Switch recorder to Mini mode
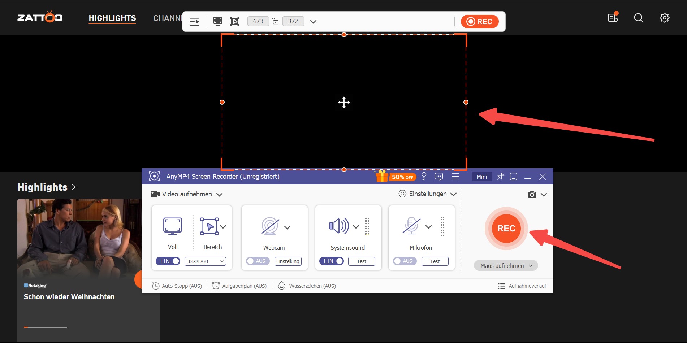 pos(482,177)
